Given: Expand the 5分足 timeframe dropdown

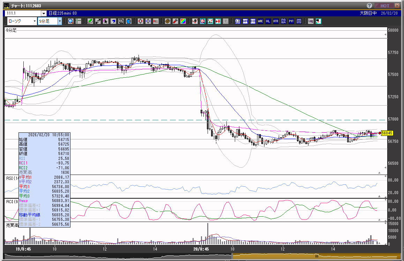Looking at the screenshot, I should coord(60,21).
